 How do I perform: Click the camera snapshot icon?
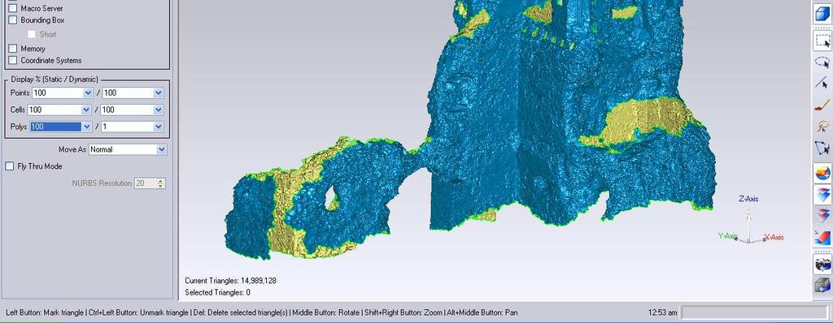point(823,264)
